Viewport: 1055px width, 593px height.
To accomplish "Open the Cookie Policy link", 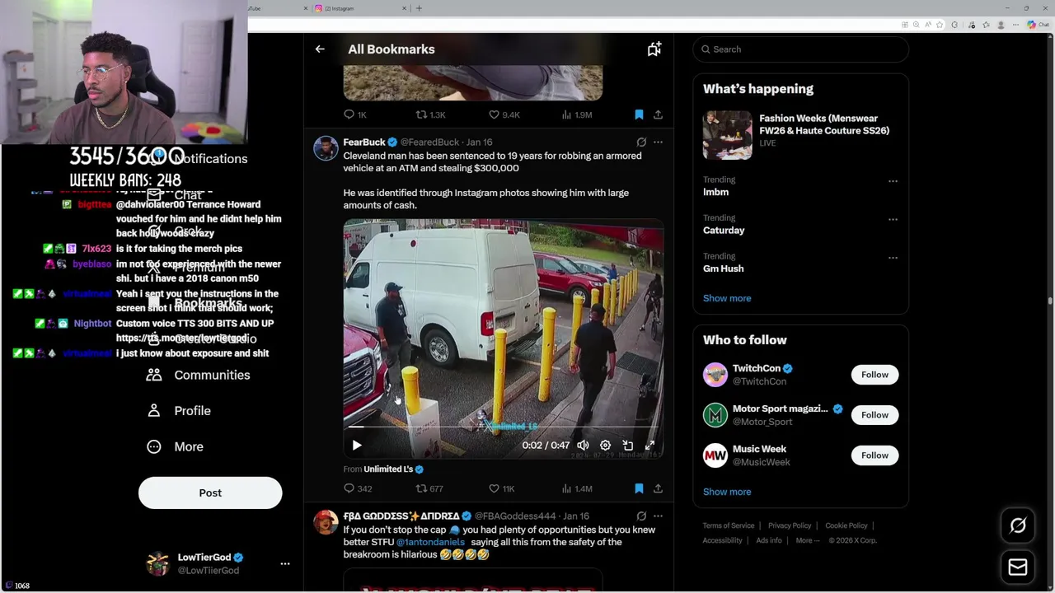I will point(846,525).
